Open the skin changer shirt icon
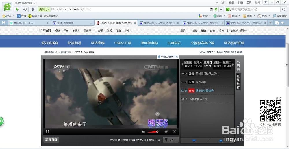 point(266,2)
